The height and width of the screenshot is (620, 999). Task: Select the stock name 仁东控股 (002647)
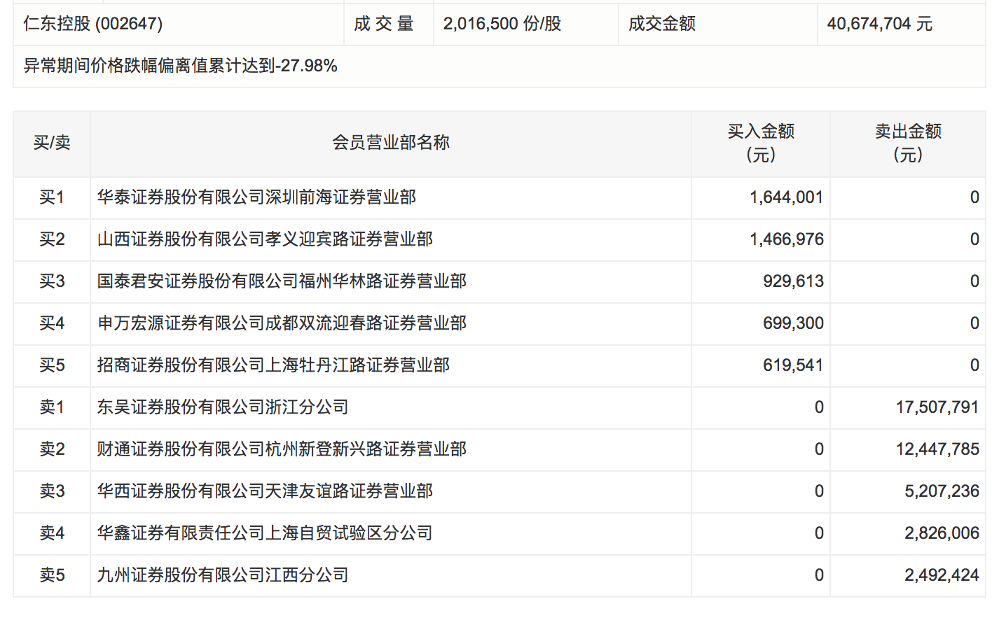tap(93, 24)
